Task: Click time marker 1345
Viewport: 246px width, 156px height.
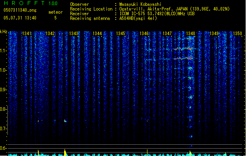Action: [120, 34]
